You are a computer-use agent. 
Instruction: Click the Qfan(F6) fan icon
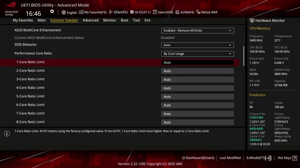110,12
